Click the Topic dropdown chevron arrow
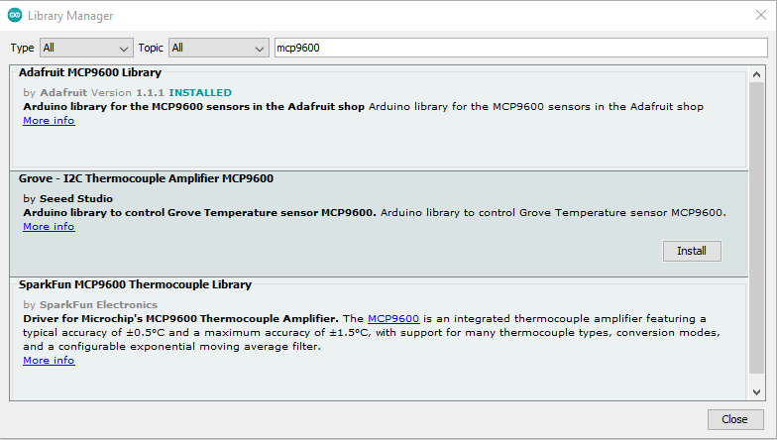The width and height of the screenshot is (777, 440). tap(260, 49)
